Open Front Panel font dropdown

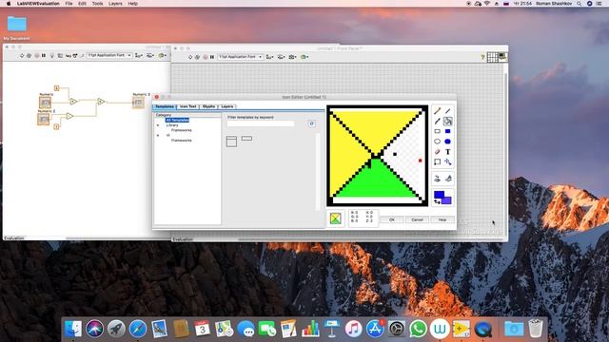pos(241,57)
